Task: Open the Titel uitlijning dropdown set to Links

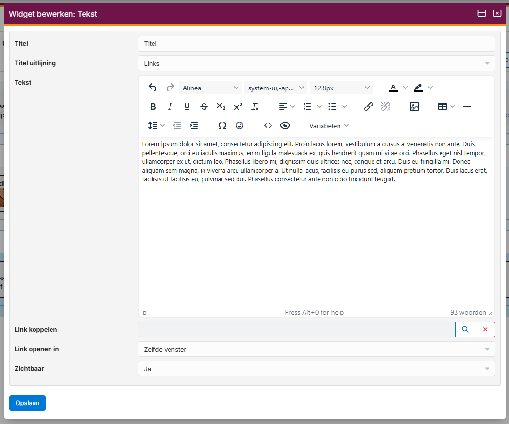Action: click(316, 63)
